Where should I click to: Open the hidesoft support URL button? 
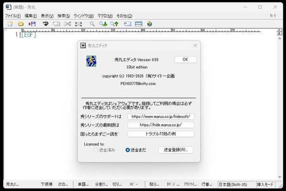pos(160,116)
